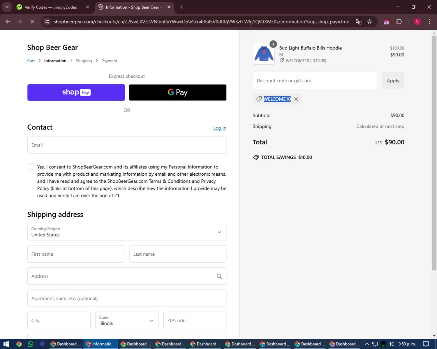The image size is (437, 349).
Task: Open Country/Region dropdown
Action: click(127, 232)
